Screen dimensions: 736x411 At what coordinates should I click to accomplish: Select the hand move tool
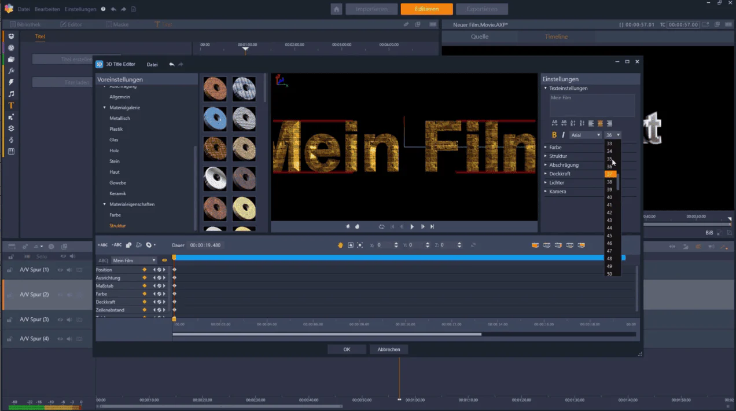pyautogui.click(x=340, y=245)
